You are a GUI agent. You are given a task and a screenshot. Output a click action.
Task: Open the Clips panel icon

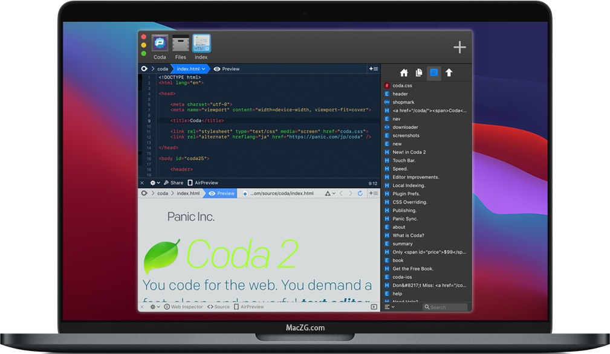[419, 73]
